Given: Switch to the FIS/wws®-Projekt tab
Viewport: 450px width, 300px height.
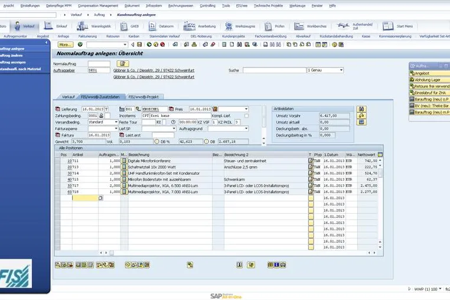Looking at the screenshot, I should point(144,97).
